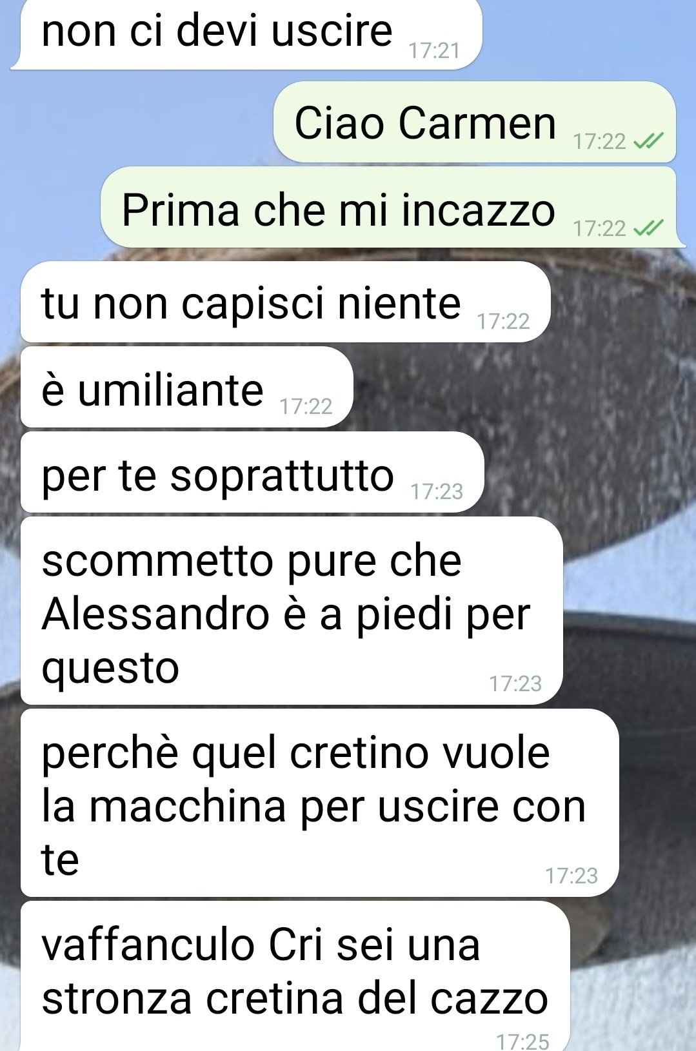
Task: Select the 'Ciao Carmen' sent message
Action: pyautogui.click(x=475, y=123)
